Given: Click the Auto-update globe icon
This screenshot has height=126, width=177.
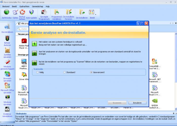Looking at the screenshot, I should point(32,12).
